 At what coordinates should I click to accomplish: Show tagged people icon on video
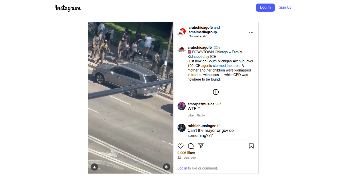coord(94,167)
